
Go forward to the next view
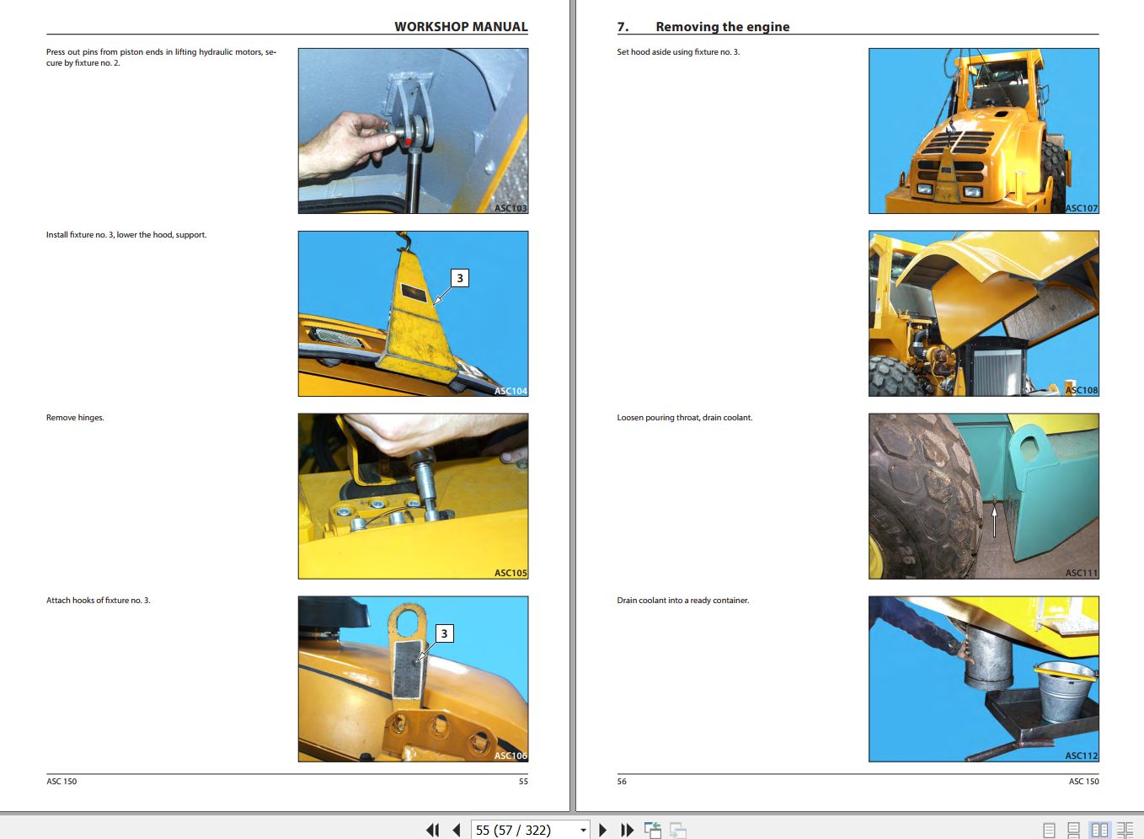point(679,830)
